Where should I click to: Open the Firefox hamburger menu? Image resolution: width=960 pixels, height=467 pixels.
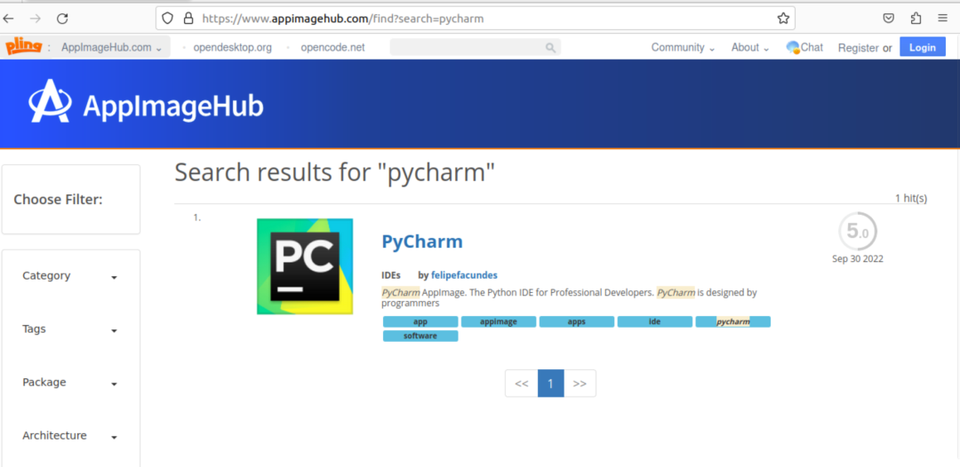coord(943,19)
